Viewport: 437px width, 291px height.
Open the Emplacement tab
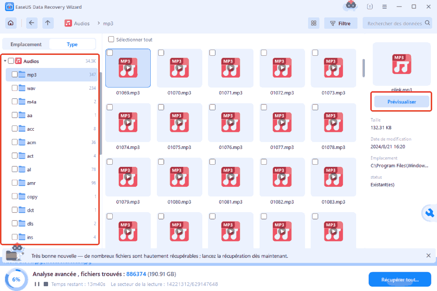tap(26, 44)
